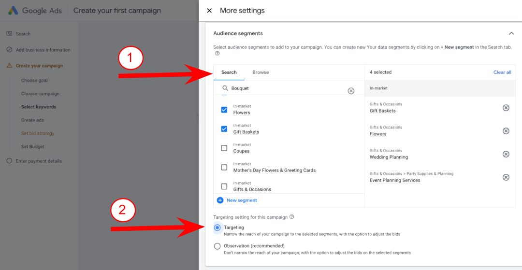The width and height of the screenshot is (522, 270).
Task: Check Mother's Day Flowers & Greeting Cards checkbox
Action: [x=224, y=167]
